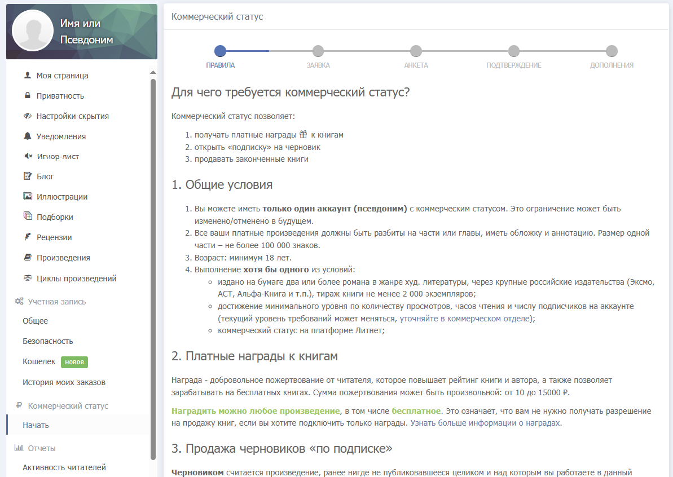Viewport: 673px width, 477px height.
Task: Click the bar chart icon beside Отчеты
Action: (x=19, y=448)
